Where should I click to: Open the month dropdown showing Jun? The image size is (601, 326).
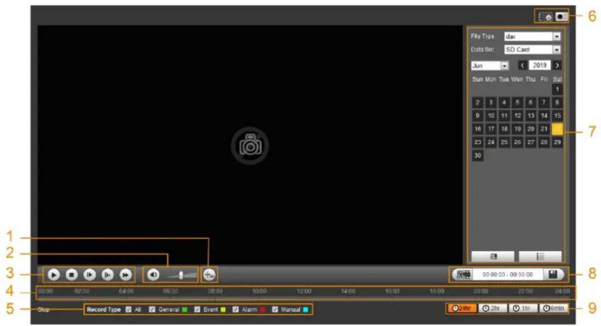coord(490,66)
